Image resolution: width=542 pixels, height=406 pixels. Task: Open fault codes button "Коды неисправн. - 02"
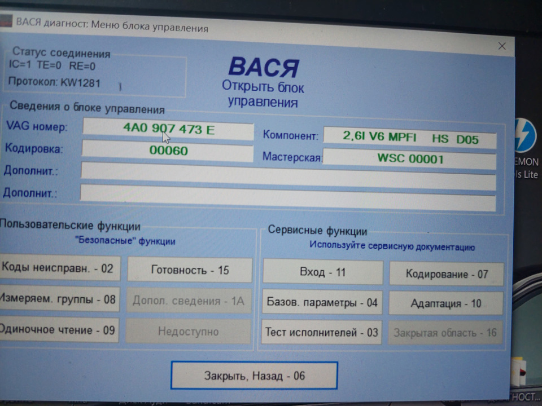59,268
